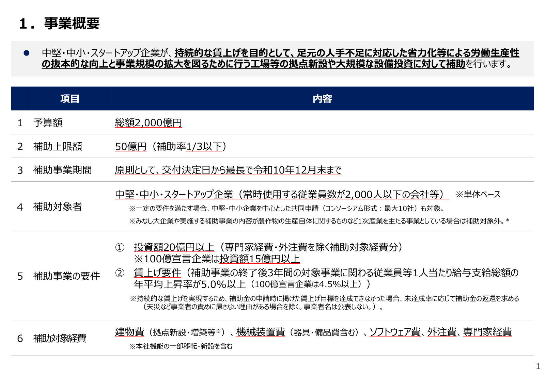Click the '項目' column header
Image resolution: width=545 pixels, height=377 pixels.
click(70, 99)
